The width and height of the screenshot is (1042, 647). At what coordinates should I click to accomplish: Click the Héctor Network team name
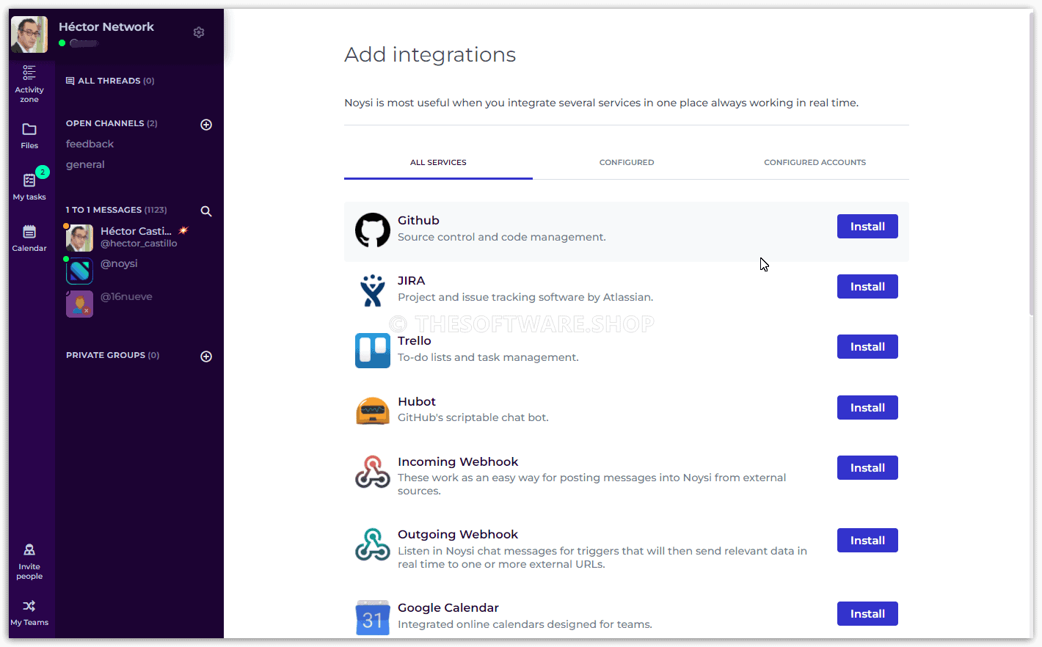[x=106, y=27]
